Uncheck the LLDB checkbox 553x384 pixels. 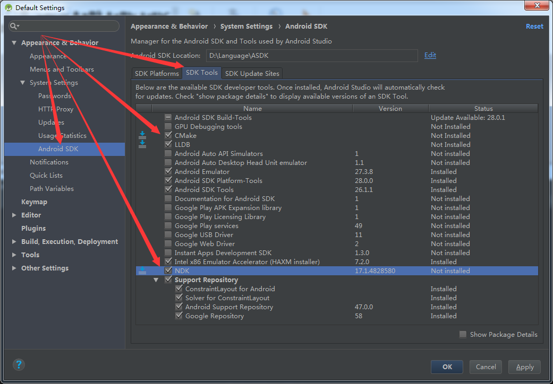(x=168, y=144)
